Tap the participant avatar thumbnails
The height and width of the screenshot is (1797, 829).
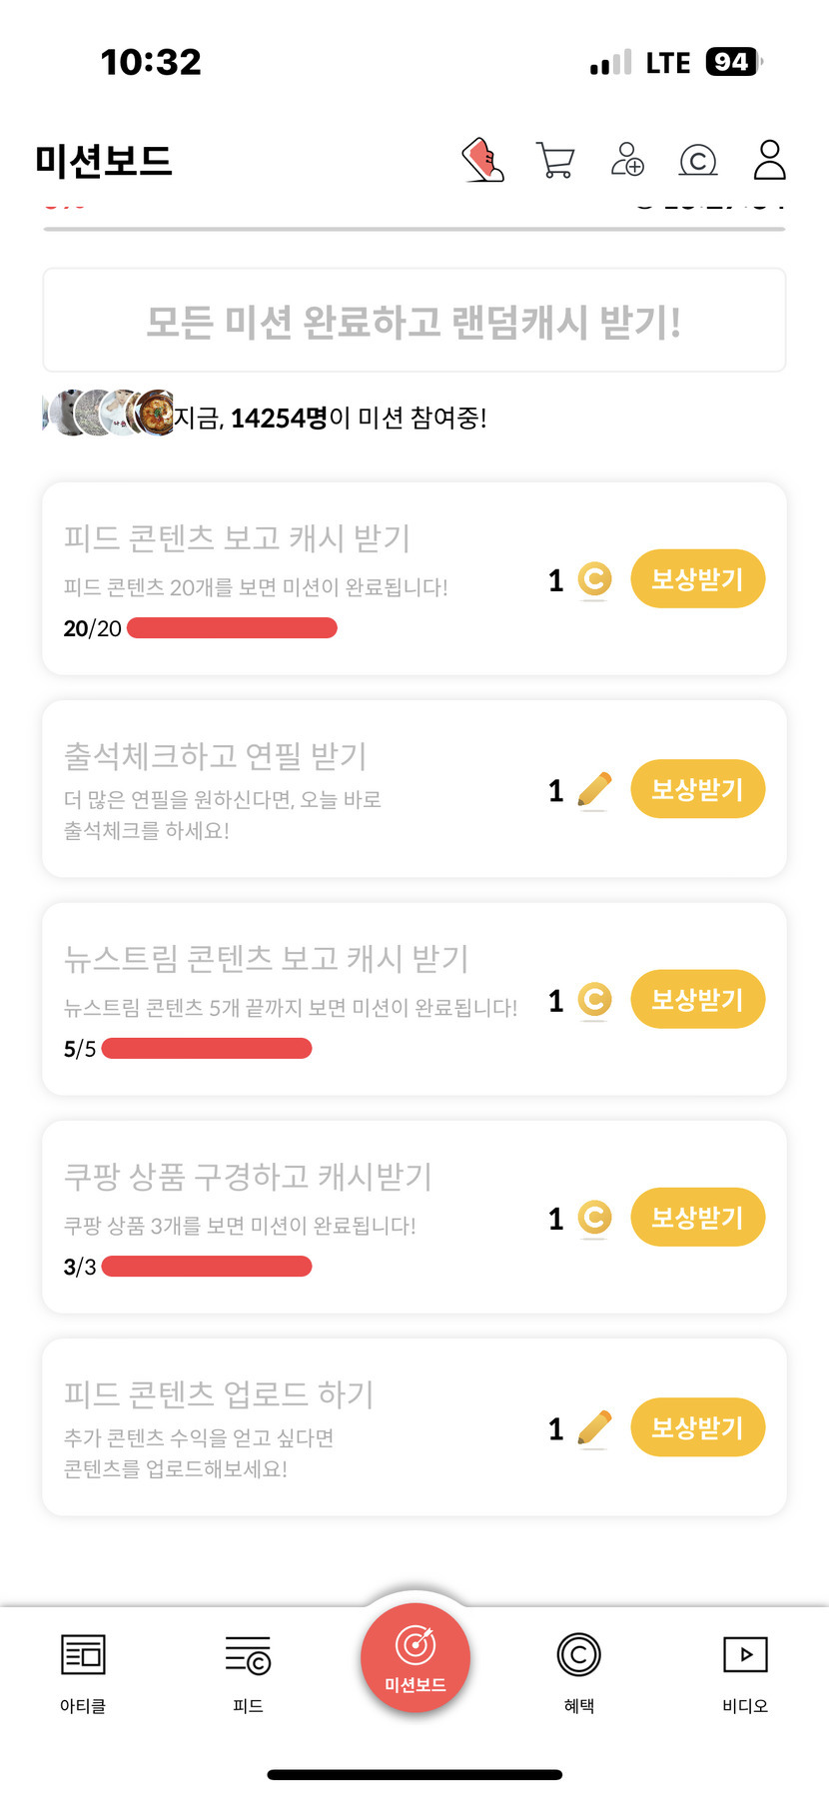110,413
